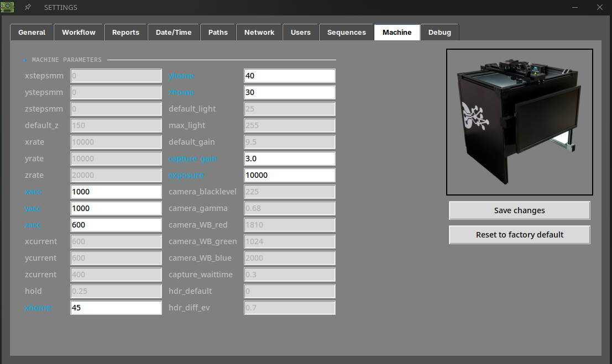
Task: Click the zhome field showing 30
Action: pyautogui.click(x=290, y=92)
